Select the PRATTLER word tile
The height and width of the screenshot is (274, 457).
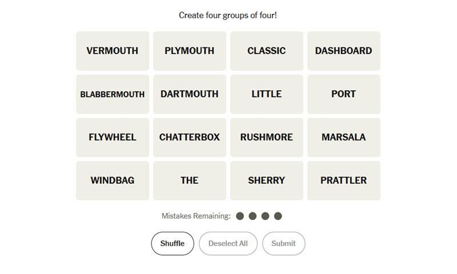pyautogui.click(x=344, y=180)
